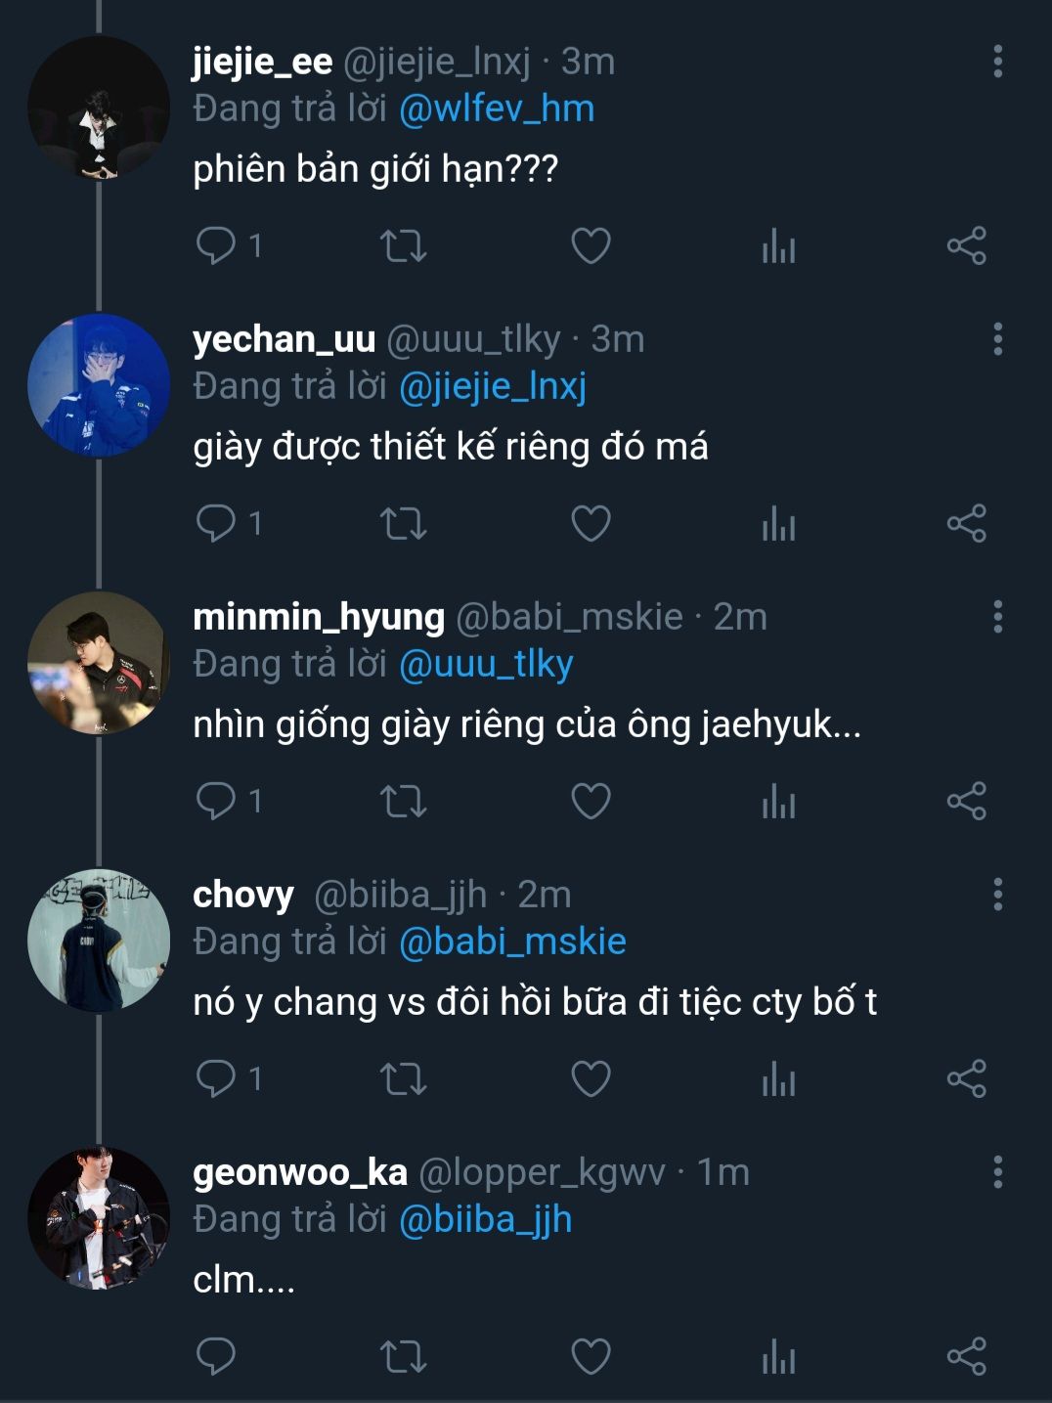
Task: Open the yechan_uu profile name
Action: coord(284,339)
